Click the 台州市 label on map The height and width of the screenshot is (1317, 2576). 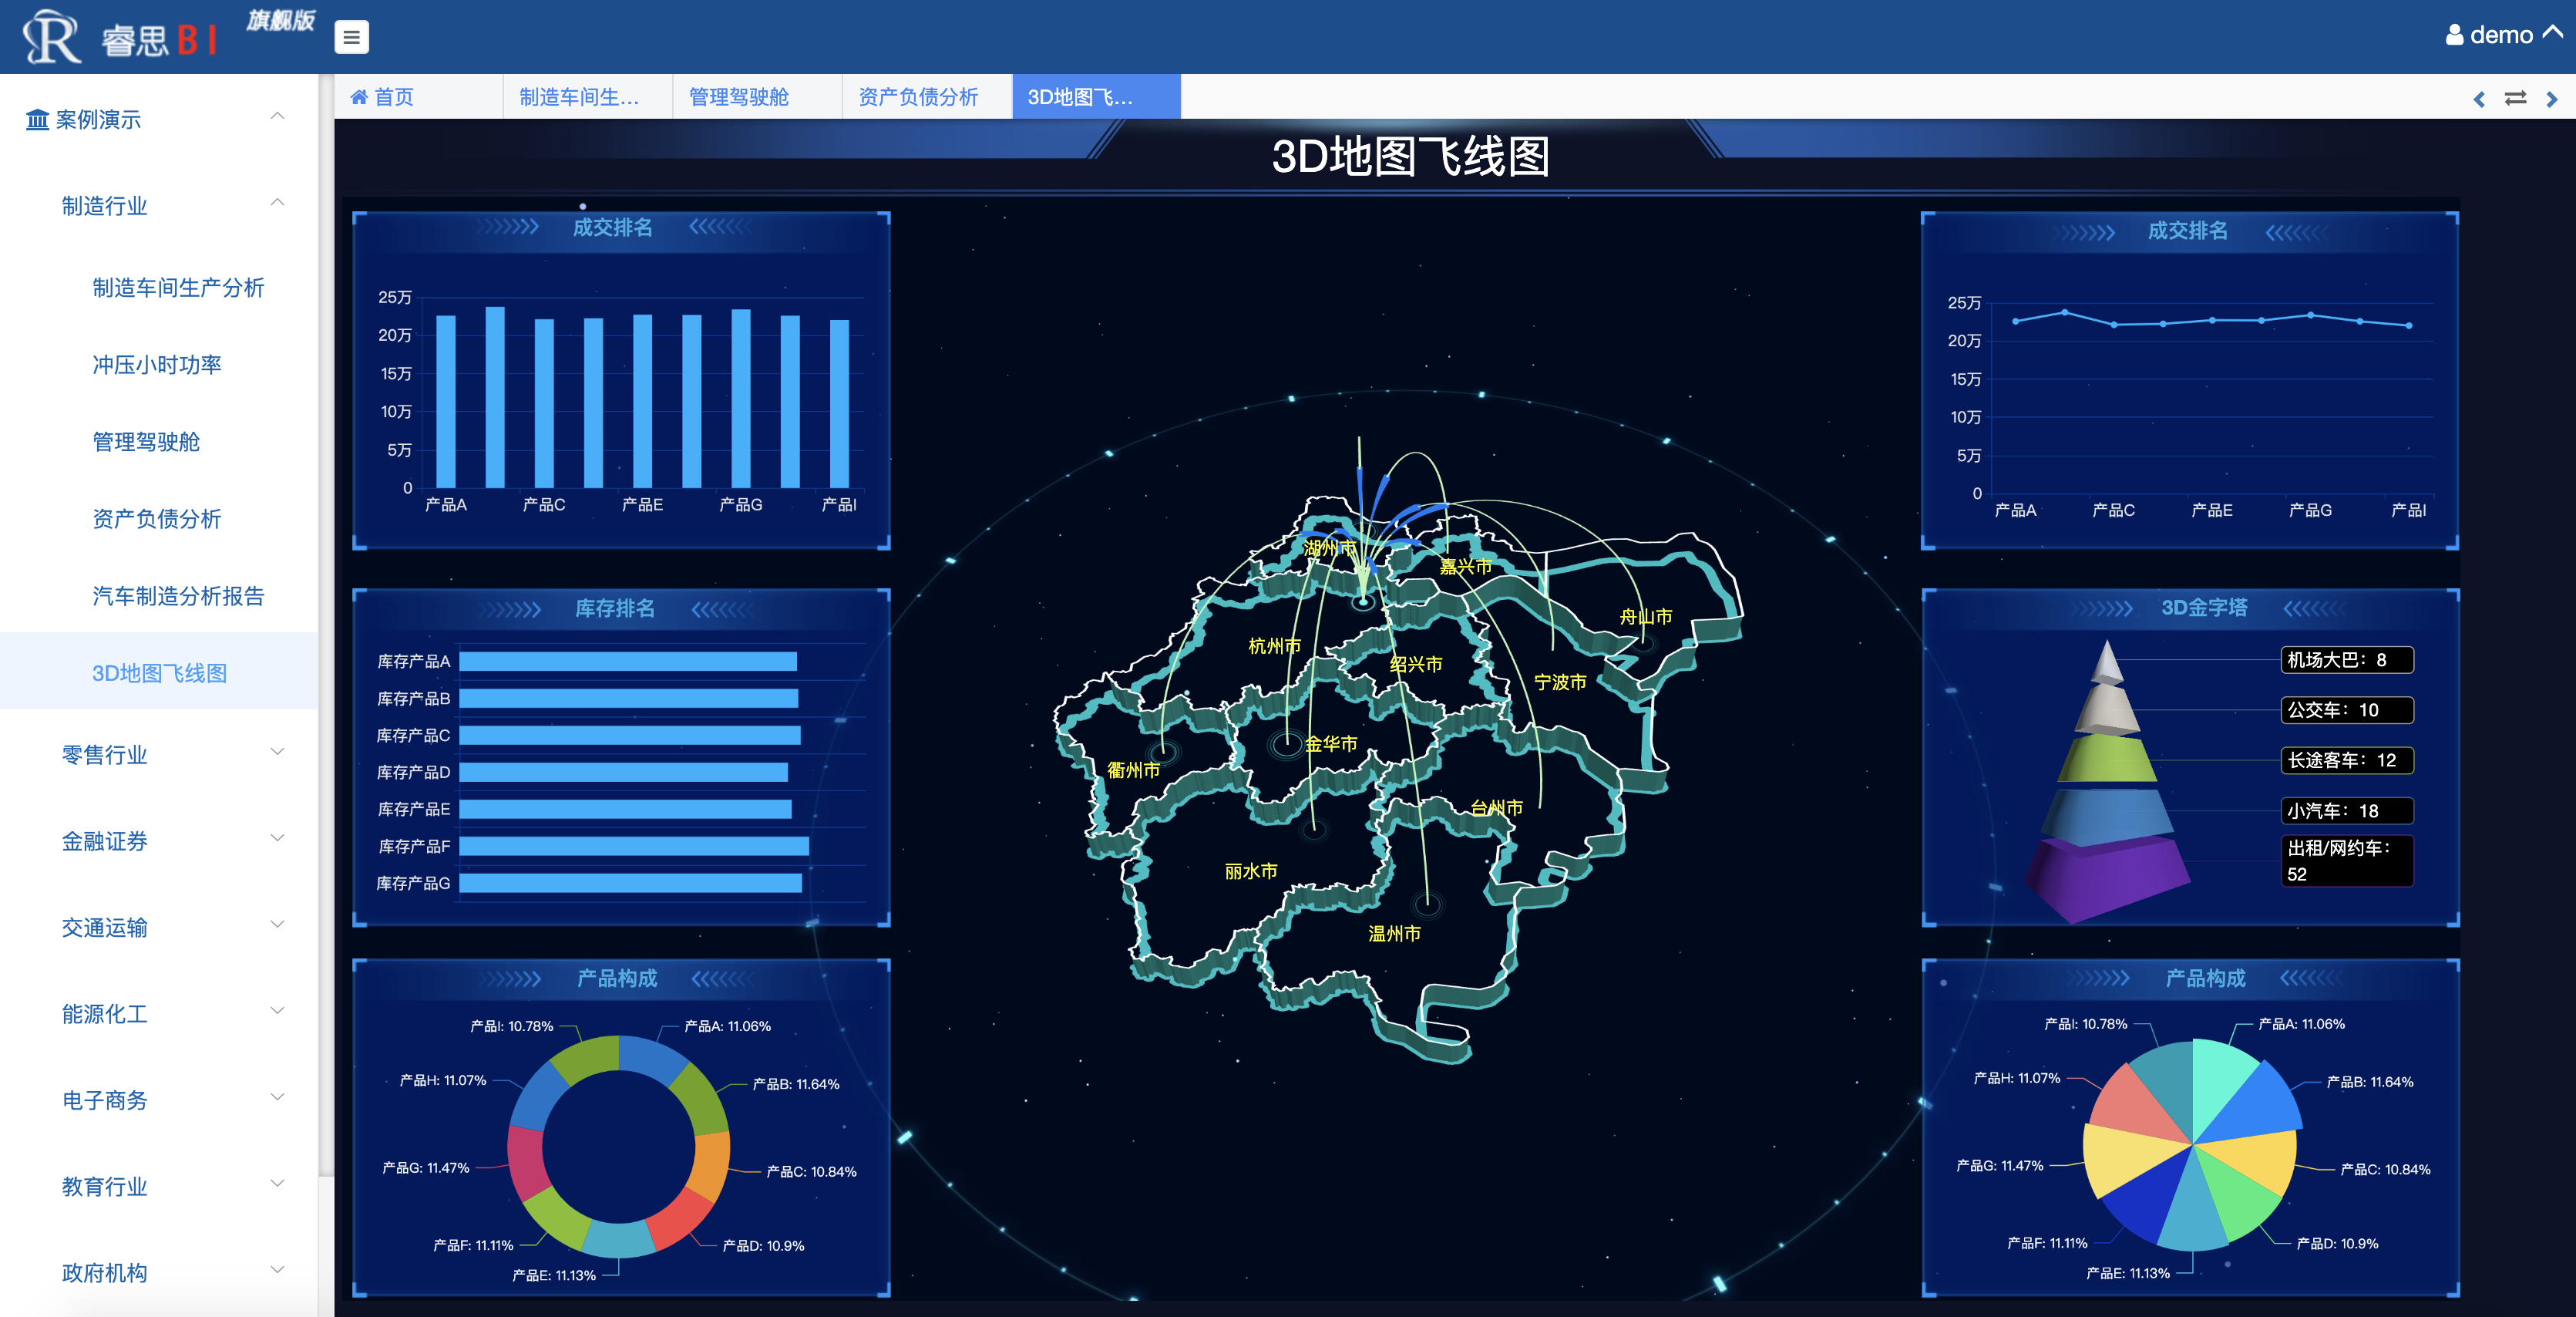point(1496,808)
